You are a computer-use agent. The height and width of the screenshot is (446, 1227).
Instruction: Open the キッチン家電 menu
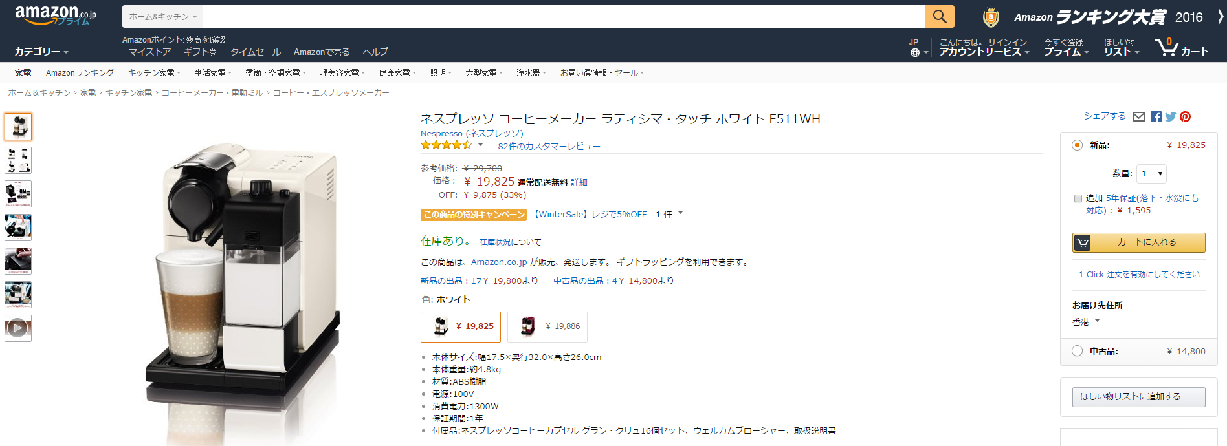tap(154, 73)
